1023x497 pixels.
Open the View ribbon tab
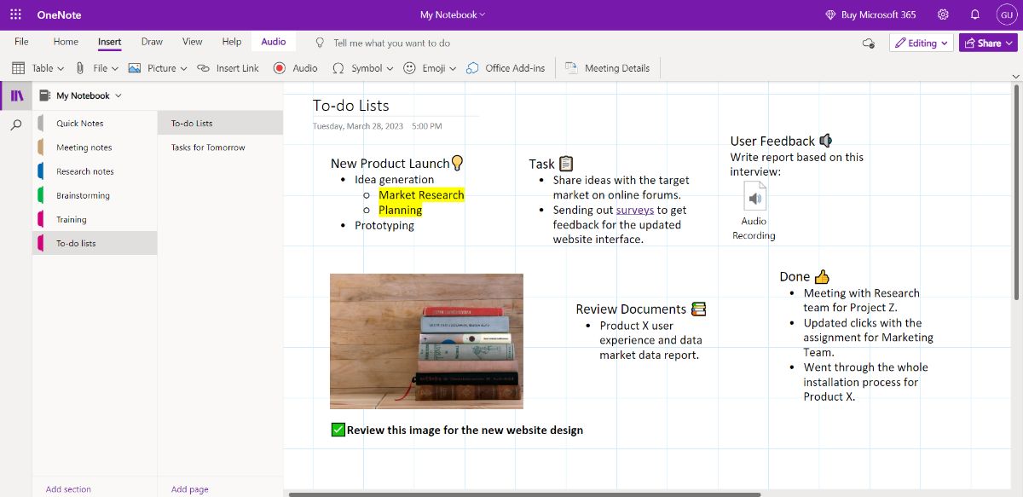point(192,41)
